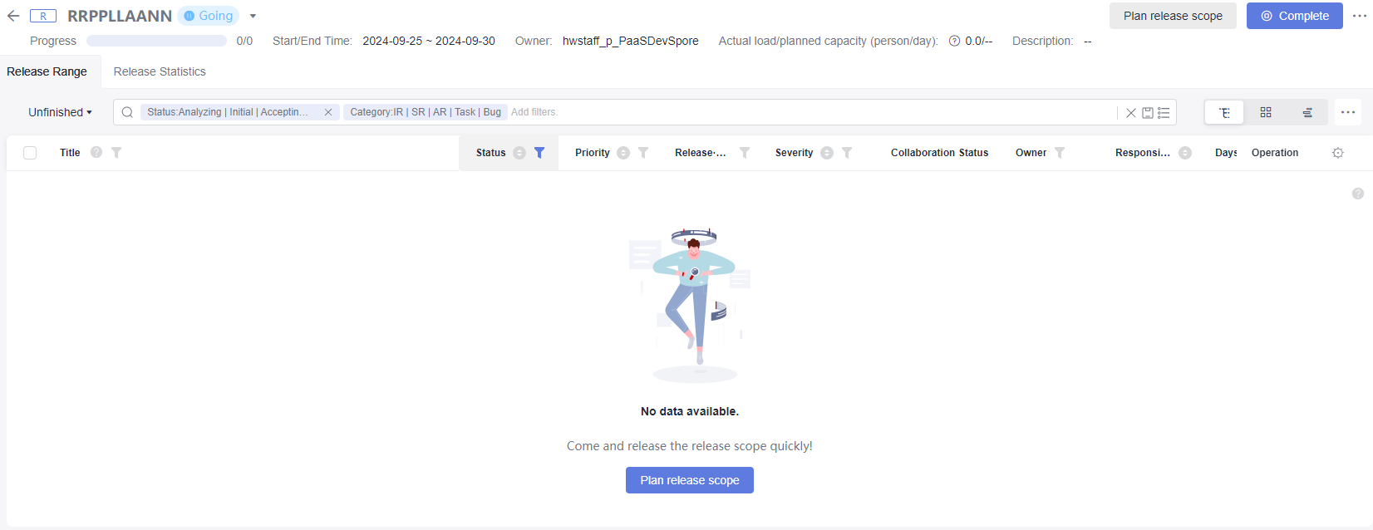Open the Priority column filter
Screen dimensions: 1373x530
(643, 153)
